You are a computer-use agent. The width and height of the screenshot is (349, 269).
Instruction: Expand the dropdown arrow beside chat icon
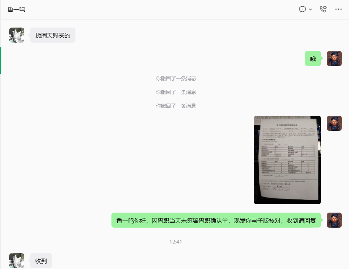click(310, 10)
